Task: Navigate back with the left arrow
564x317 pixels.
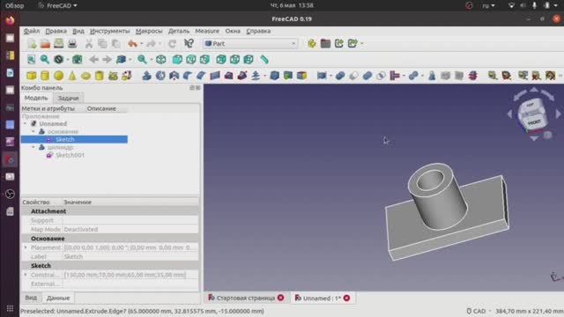Action: point(94,60)
